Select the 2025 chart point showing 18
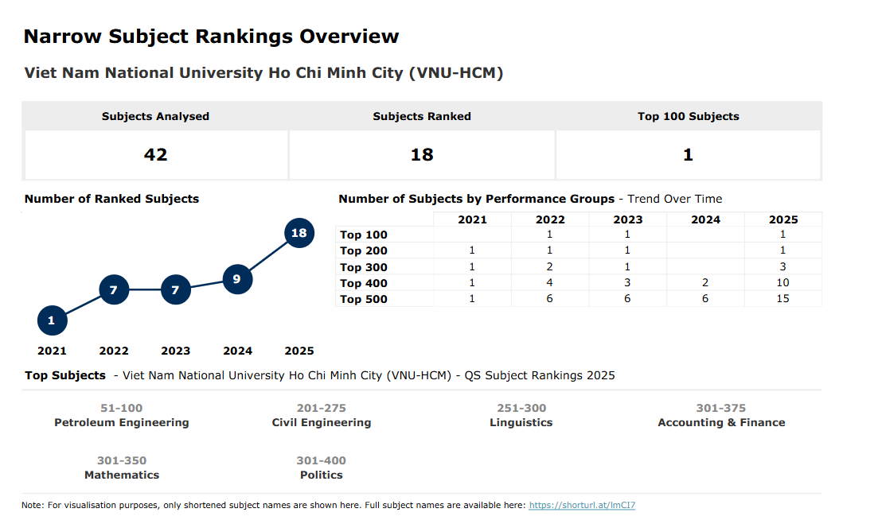 (299, 232)
